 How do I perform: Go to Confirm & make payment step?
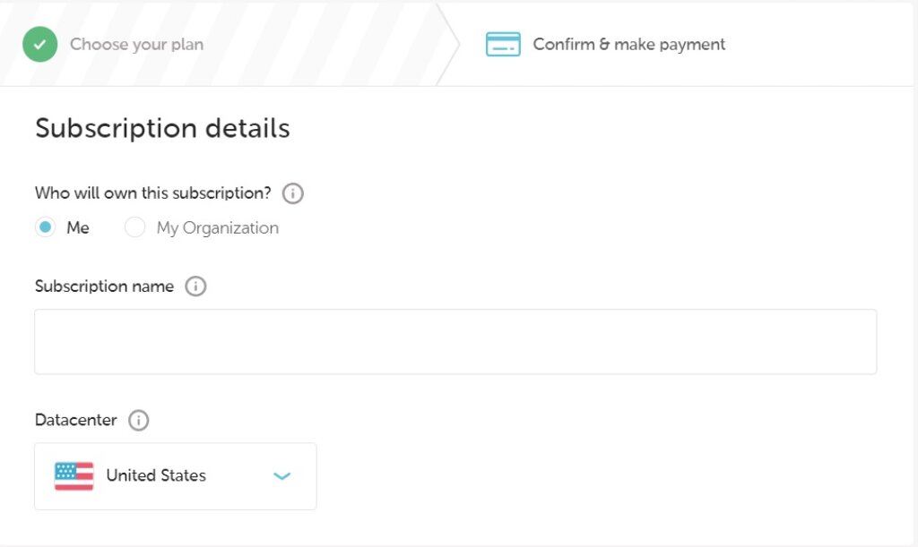tap(628, 45)
